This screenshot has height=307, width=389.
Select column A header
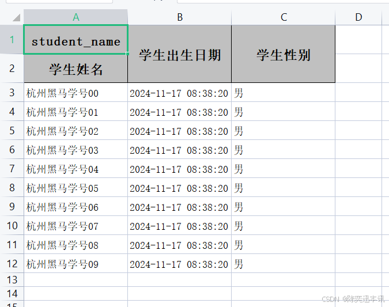pyautogui.click(x=76, y=17)
